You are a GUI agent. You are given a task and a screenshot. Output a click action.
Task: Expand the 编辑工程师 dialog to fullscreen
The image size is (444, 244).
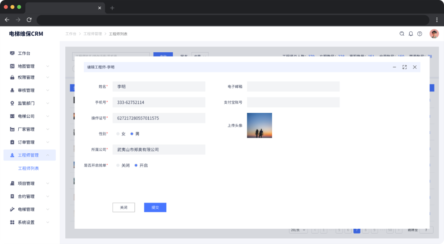coord(405,67)
